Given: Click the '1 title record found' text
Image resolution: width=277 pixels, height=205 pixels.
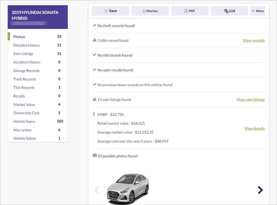Looking at the screenshot, I should 113,40.
